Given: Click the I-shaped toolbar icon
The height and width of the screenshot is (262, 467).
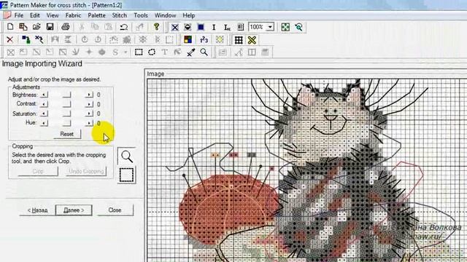Looking at the screenshot, I should [x=214, y=28].
